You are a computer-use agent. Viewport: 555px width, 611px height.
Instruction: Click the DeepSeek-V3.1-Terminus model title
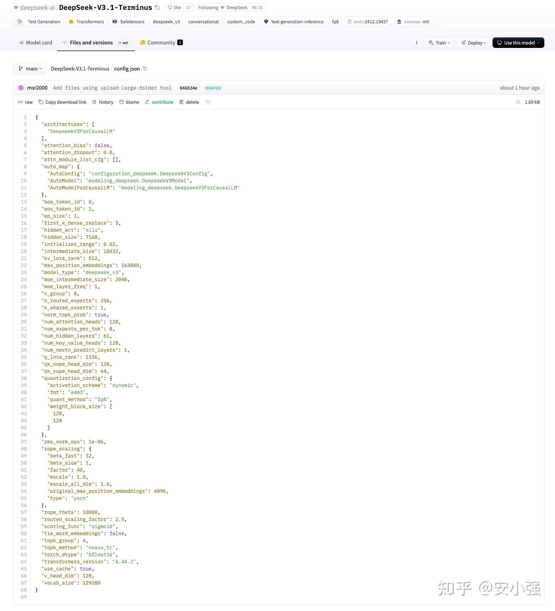click(106, 7)
